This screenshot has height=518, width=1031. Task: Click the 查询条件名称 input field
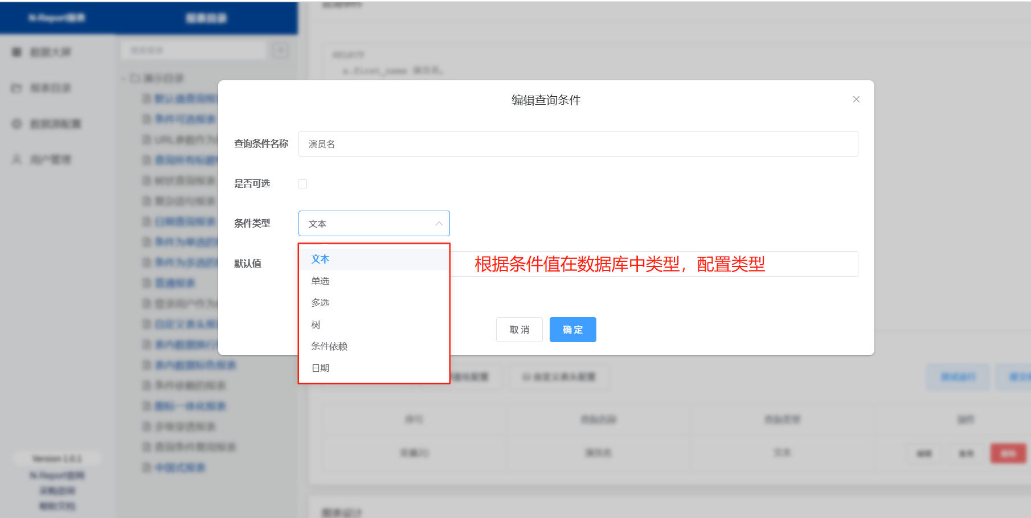pos(578,144)
